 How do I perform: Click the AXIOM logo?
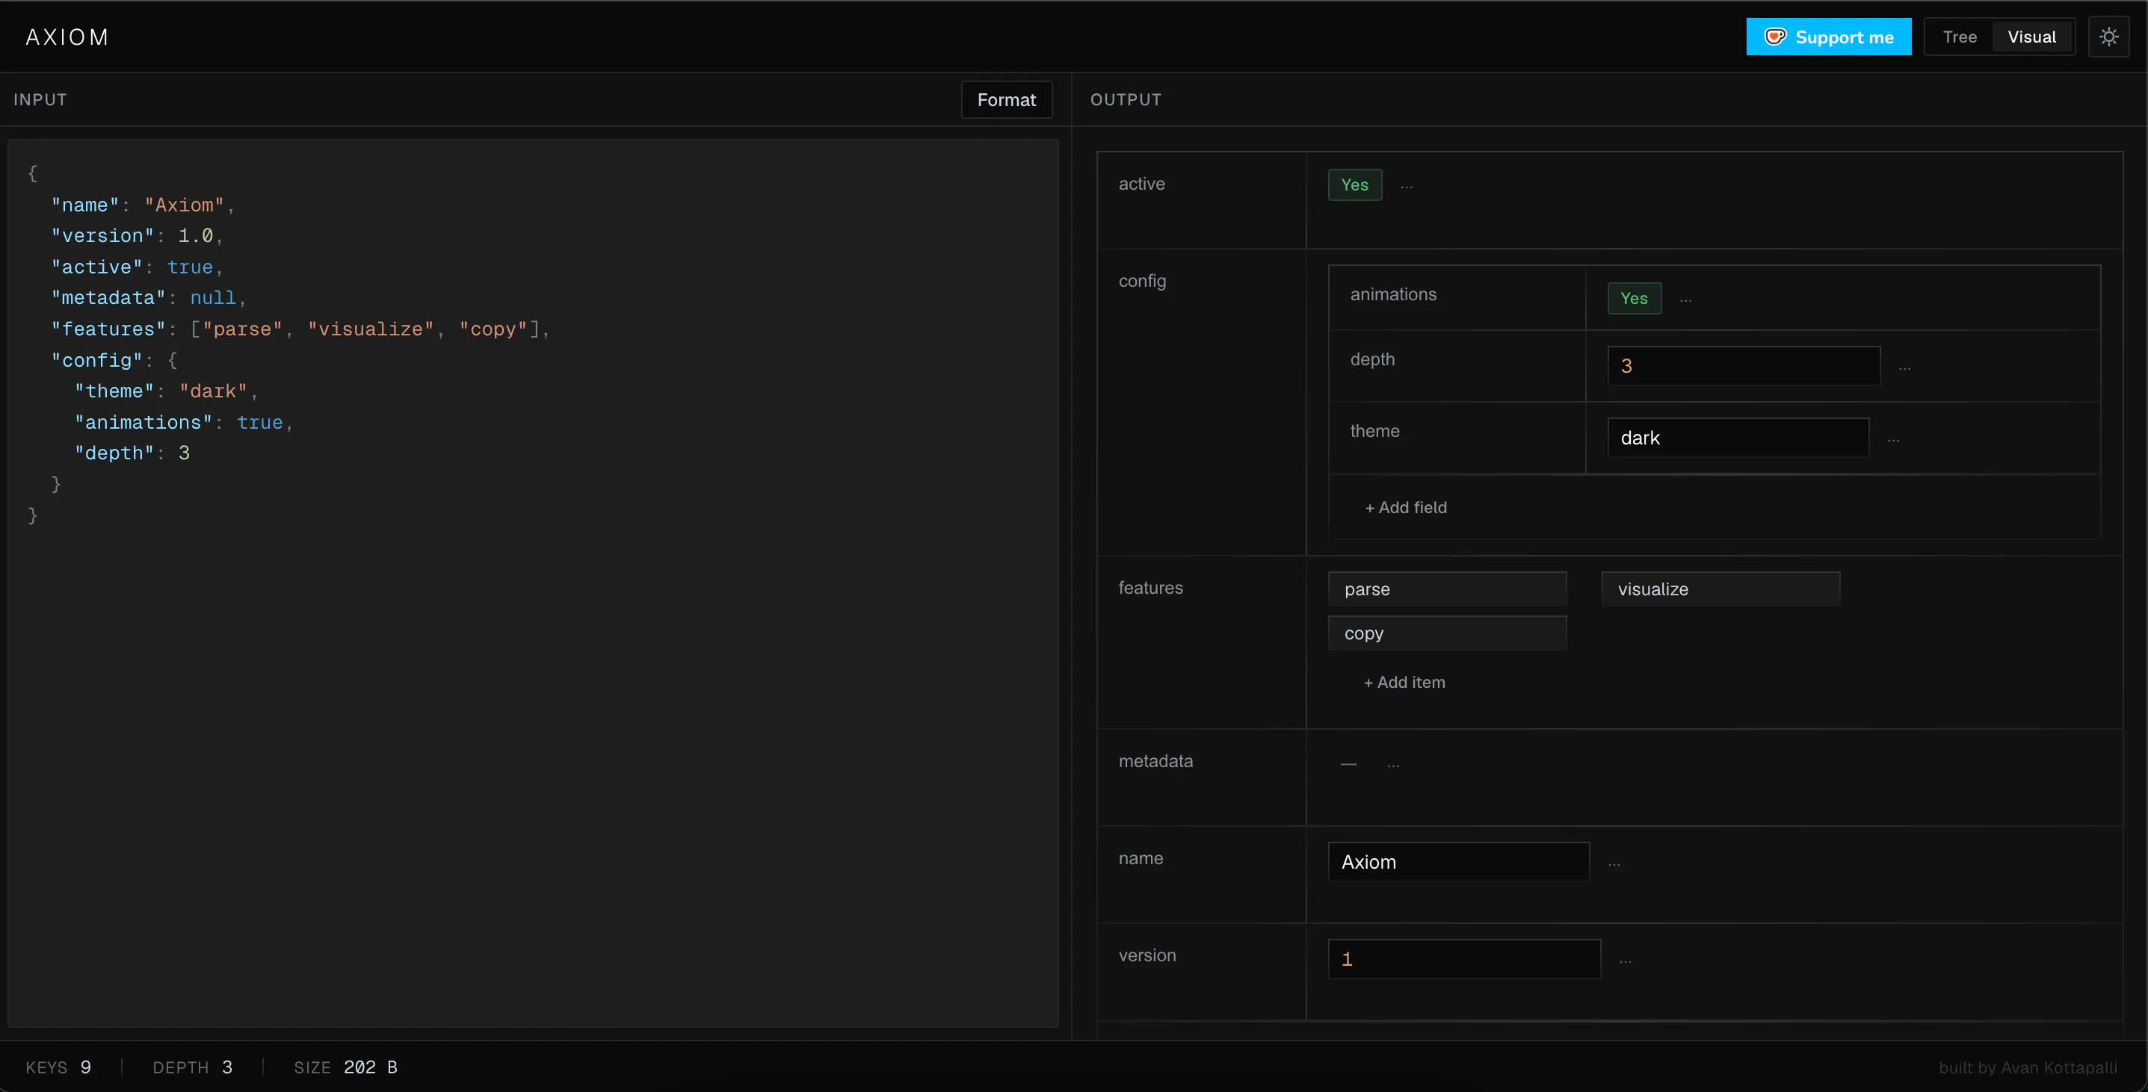tap(67, 37)
